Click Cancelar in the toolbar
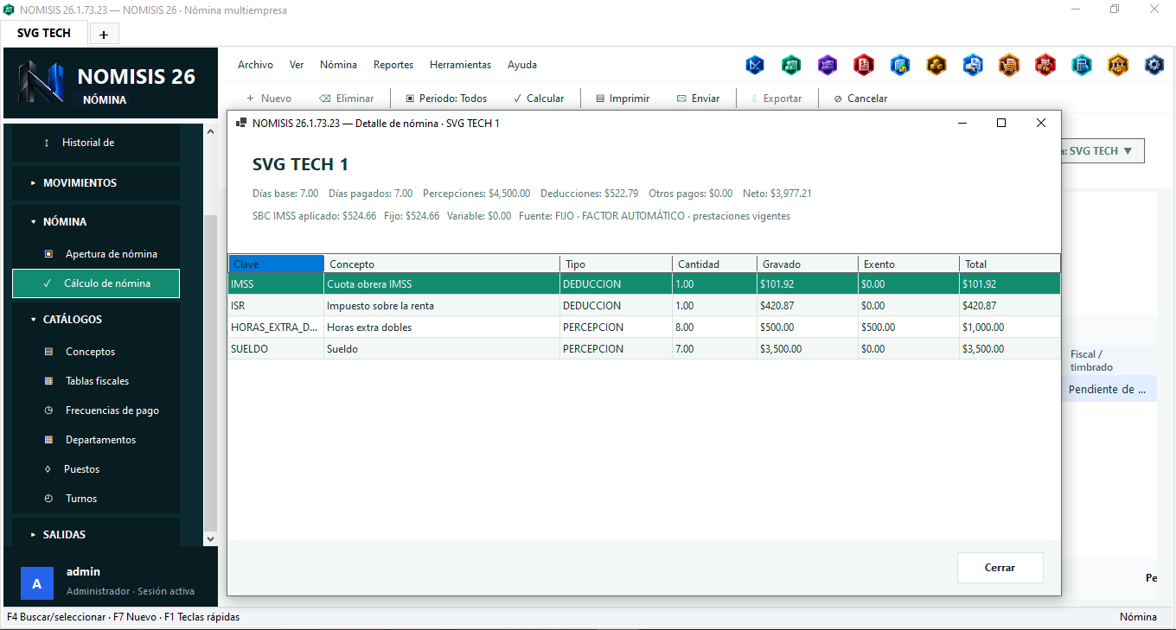The height and width of the screenshot is (630, 1176). [860, 99]
